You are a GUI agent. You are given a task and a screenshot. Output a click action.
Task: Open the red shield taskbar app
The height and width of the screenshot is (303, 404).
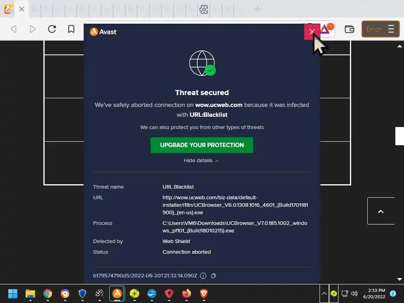[169, 294]
